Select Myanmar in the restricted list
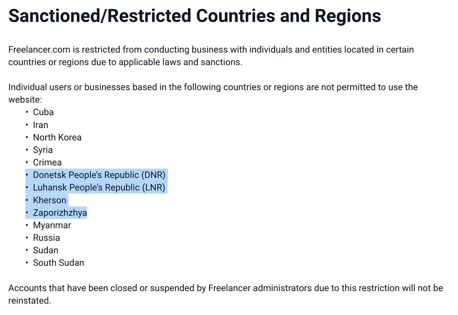The height and width of the screenshot is (315, 458). (x=52, y=225)
